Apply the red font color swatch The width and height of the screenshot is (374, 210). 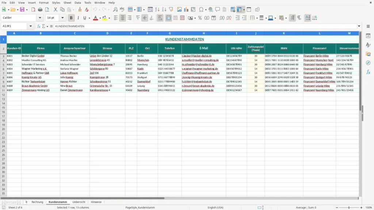pos(95,18)
